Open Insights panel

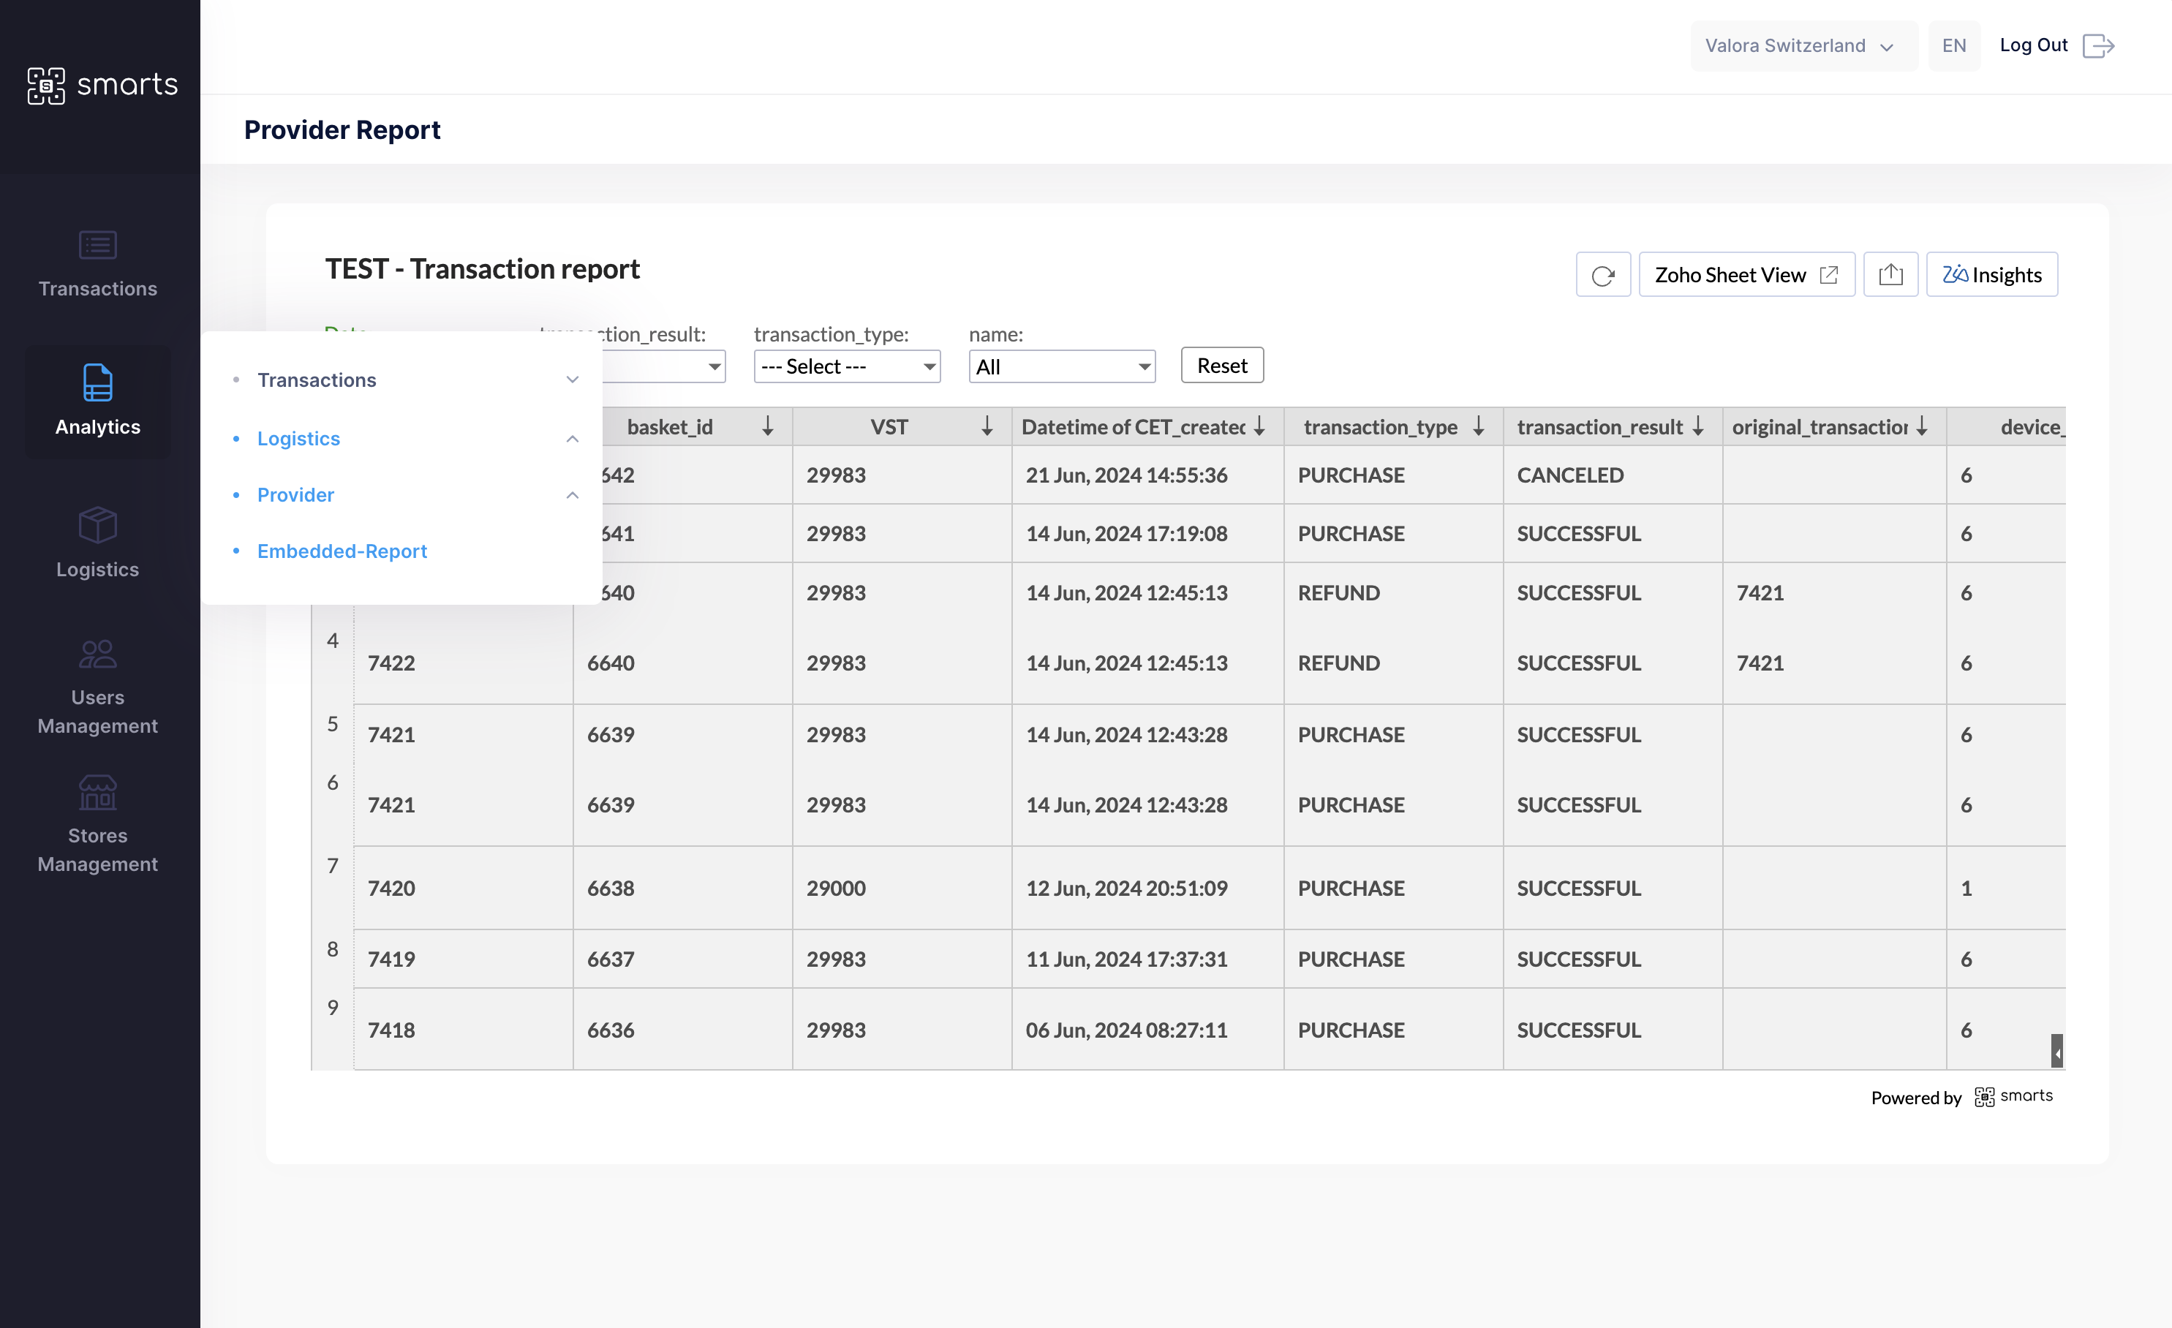1991,275
